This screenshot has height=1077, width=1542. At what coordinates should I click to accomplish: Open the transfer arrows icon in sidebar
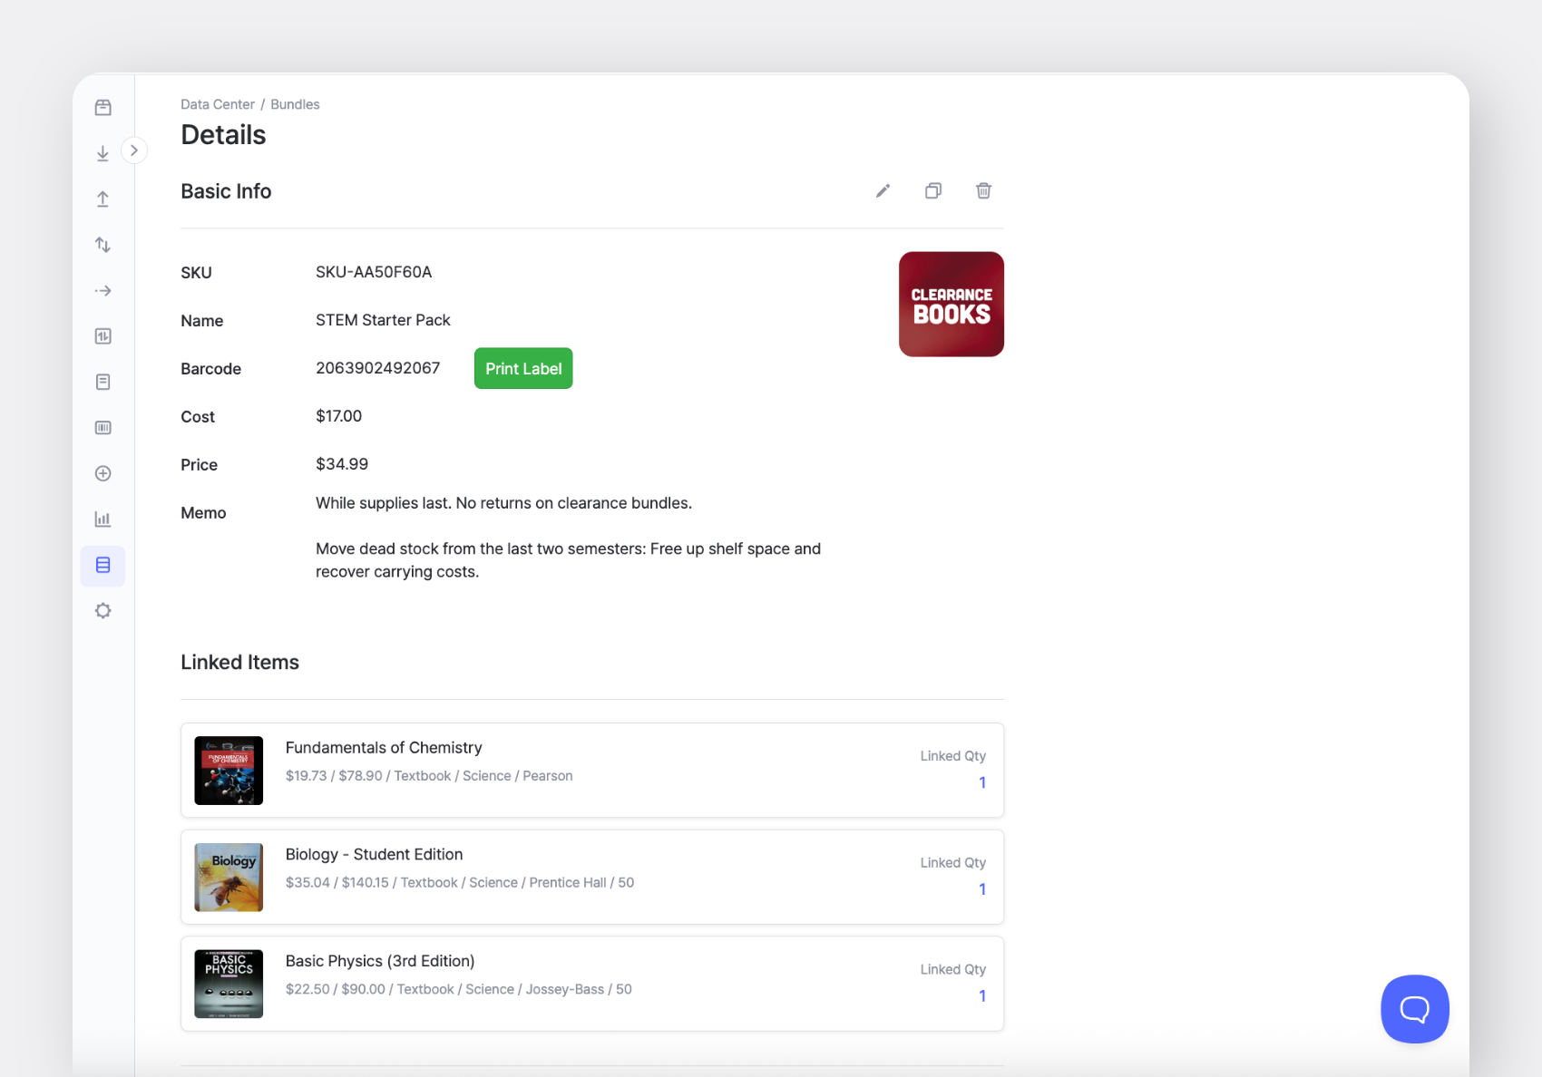102,244
